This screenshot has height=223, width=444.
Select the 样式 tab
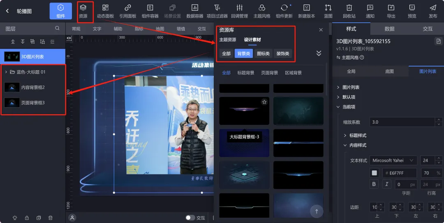351,29
